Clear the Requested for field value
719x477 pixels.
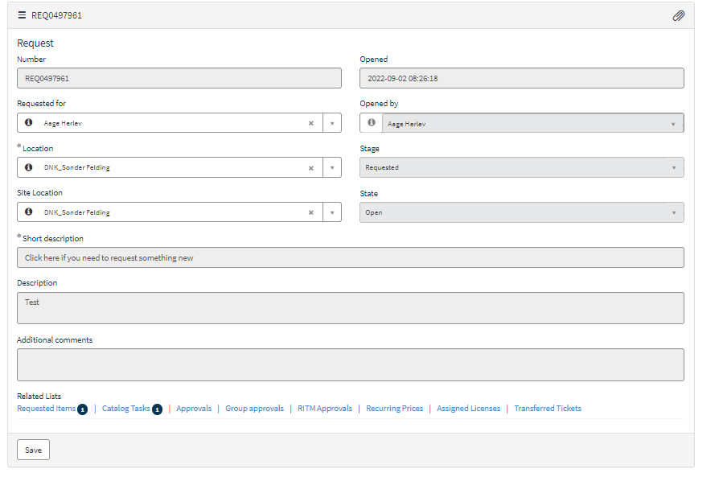311,122
